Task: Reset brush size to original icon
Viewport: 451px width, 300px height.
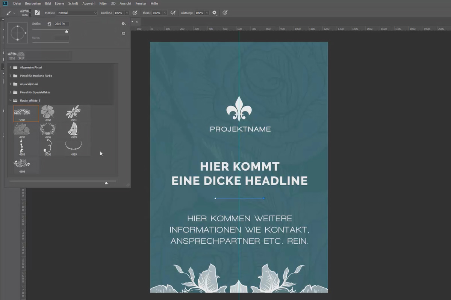Action: point(49,24)
